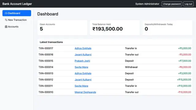Open Prakash Joshi account link

82,61
